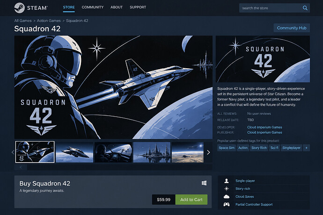Click the main pilot screenshot image

pyautogui.click(x=113, y=87)
